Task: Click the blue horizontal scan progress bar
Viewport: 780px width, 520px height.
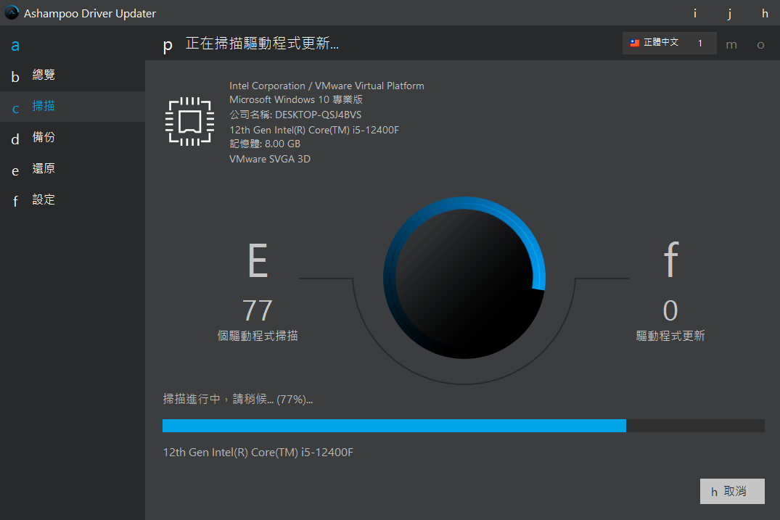Action: pos(464,426)
